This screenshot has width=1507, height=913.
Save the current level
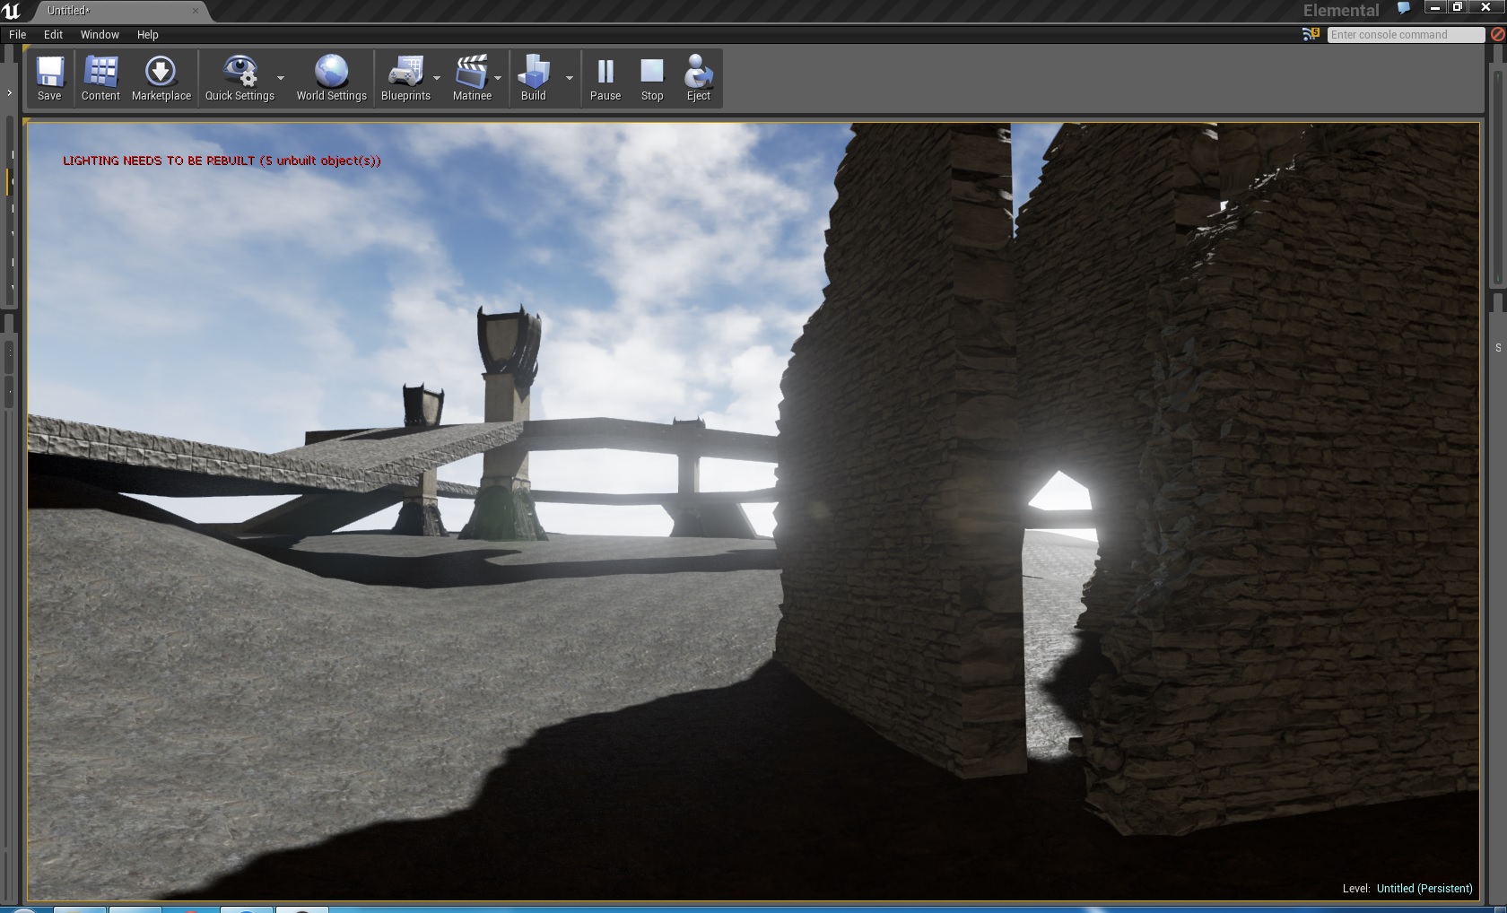click(x=49, y=79)
